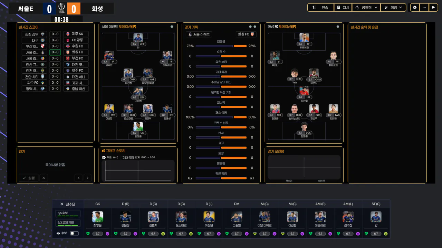Click the eye icon beside 후보
442x248 pixels.
coord(58,234)
